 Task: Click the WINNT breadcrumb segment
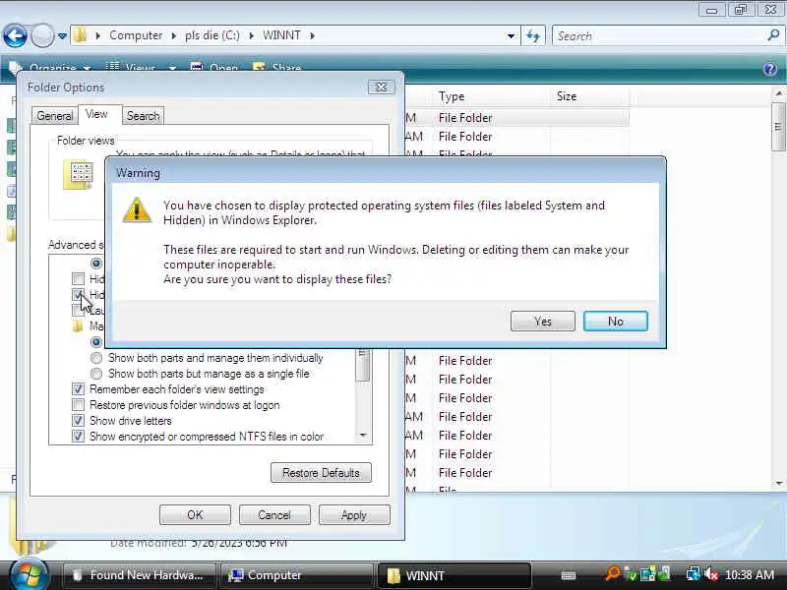pos(281,35)
